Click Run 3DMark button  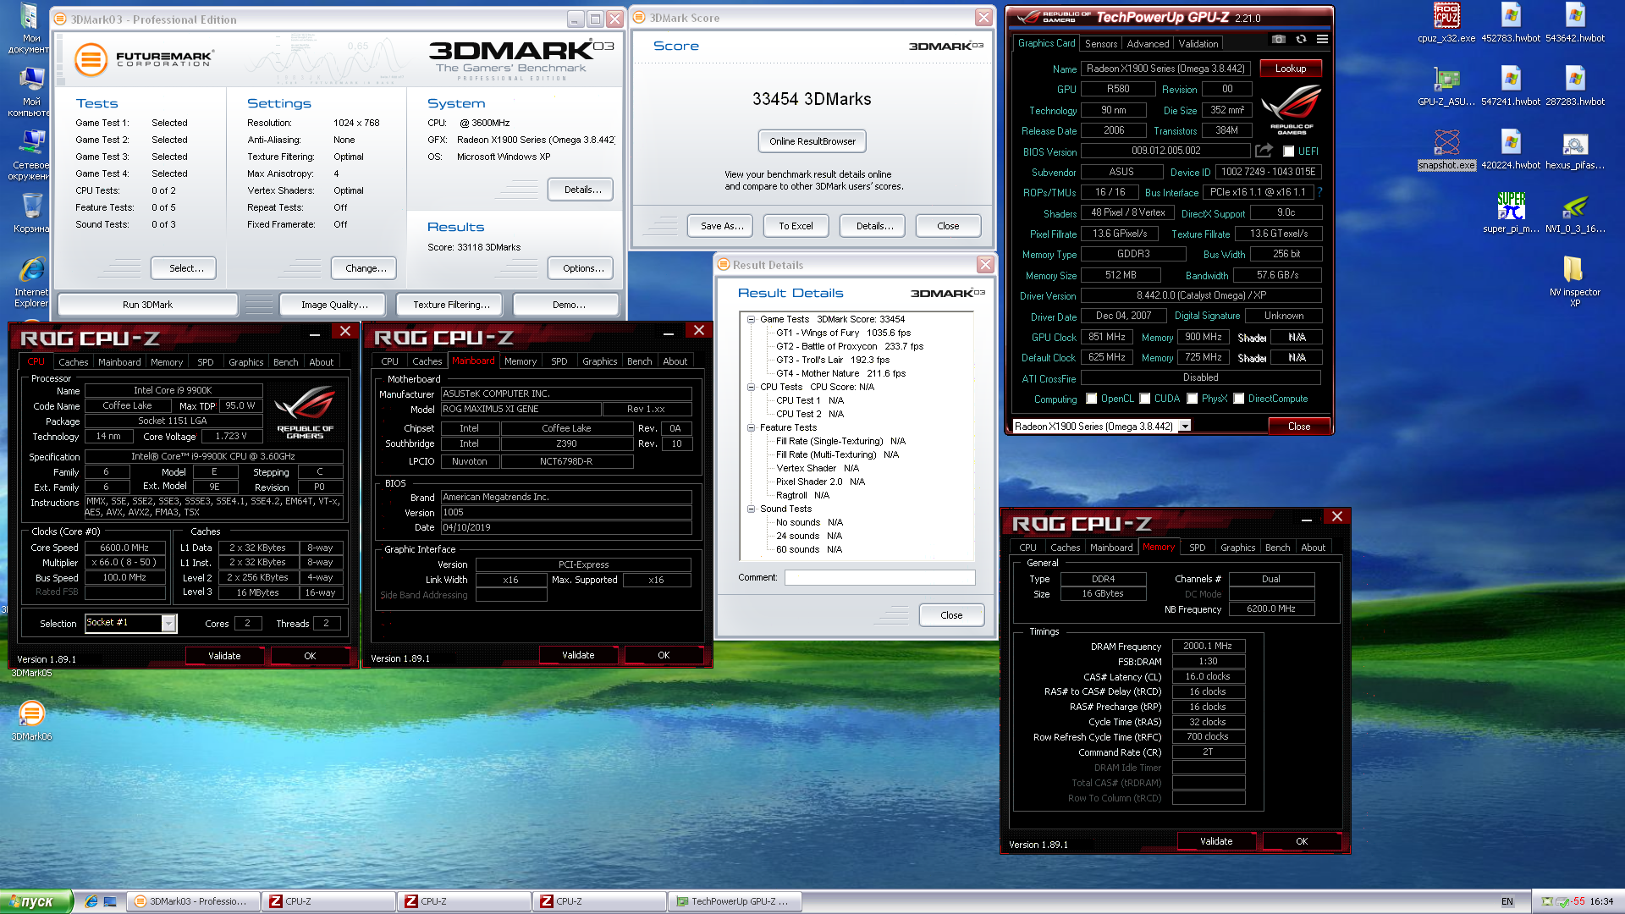point(147,305)
